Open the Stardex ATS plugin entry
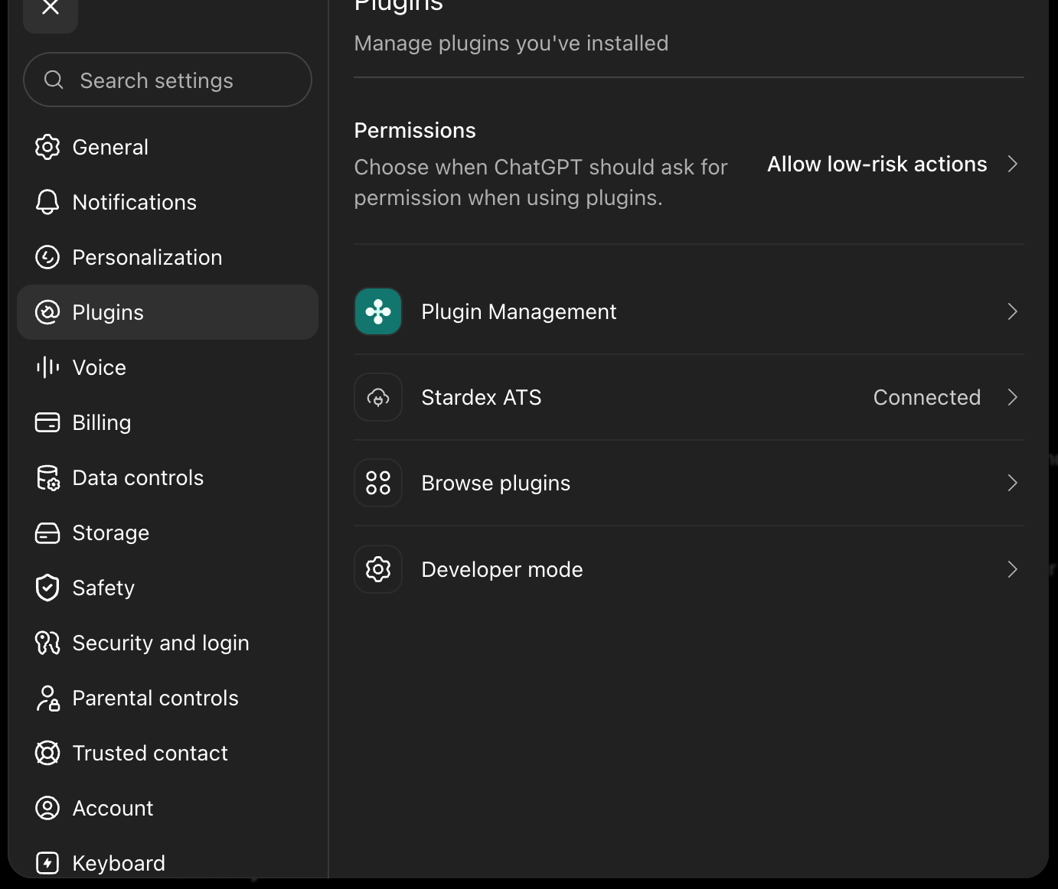 689,397
